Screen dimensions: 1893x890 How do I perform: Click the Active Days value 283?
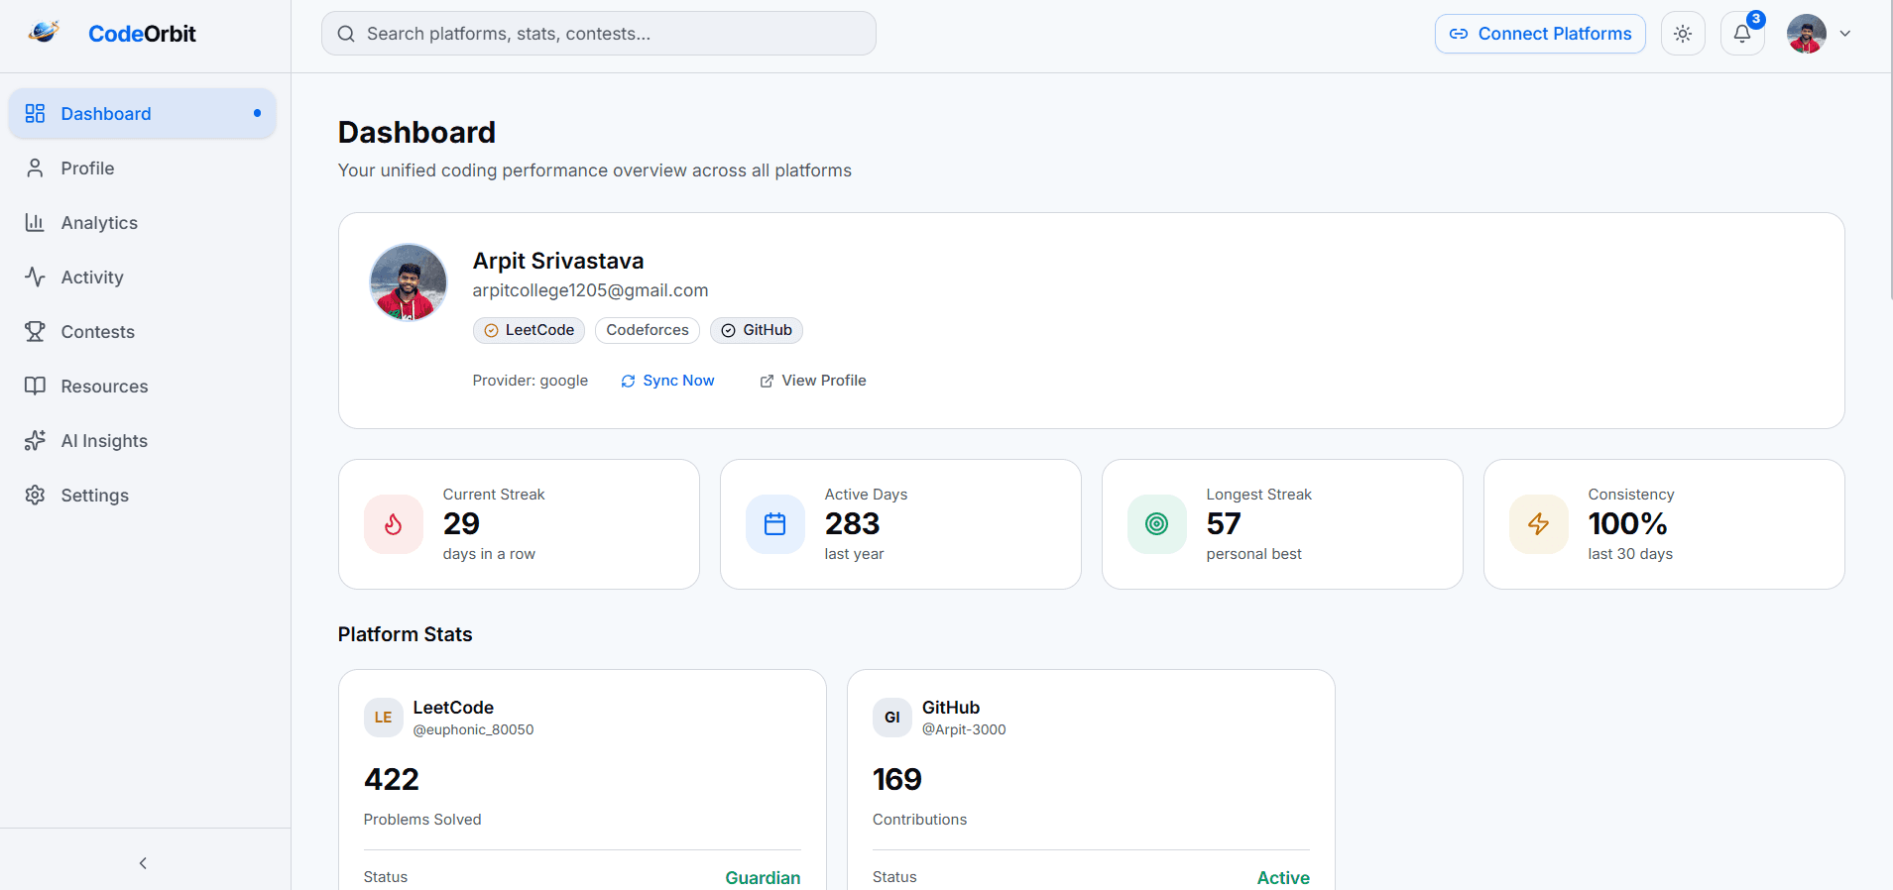(x=852, y=523)
